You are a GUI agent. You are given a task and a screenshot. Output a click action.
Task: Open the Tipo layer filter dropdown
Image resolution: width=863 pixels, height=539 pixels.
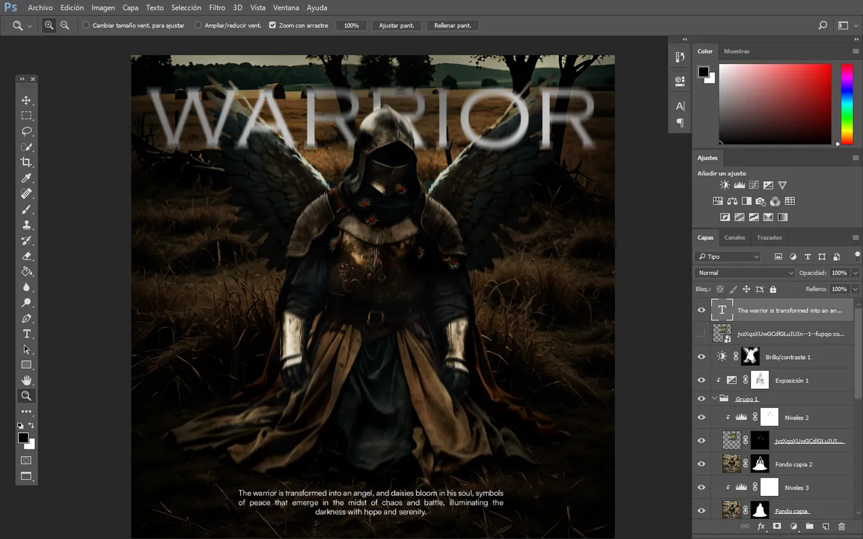click(x=728, y=257)
